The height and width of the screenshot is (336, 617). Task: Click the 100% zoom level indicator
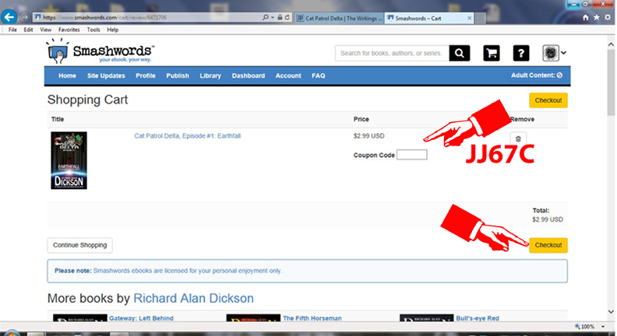pos(585,327)
